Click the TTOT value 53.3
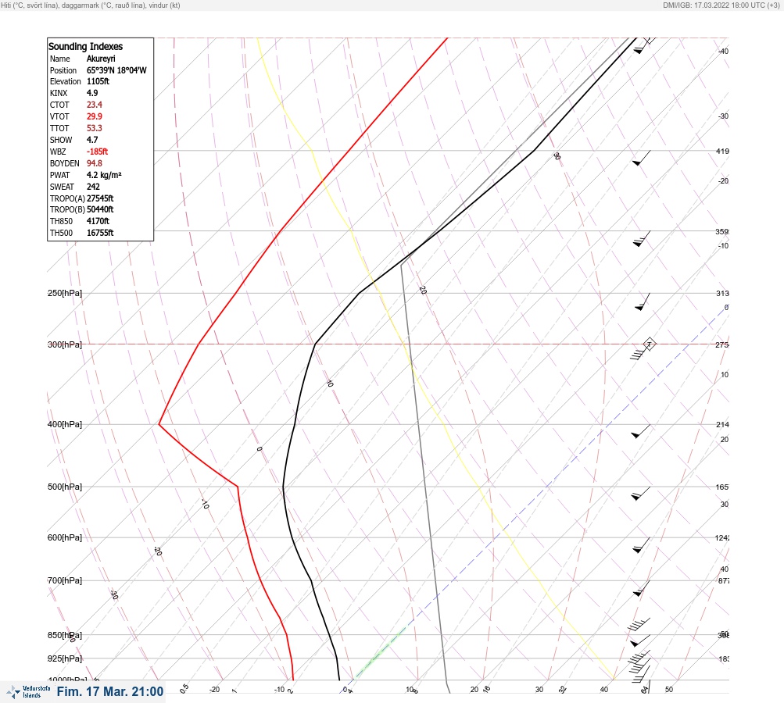The image size is (784, 703). [95, 128]
